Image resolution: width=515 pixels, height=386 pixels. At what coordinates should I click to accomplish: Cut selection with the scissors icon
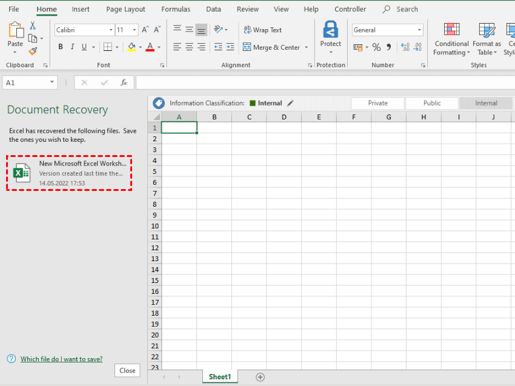tap(33, 25)
